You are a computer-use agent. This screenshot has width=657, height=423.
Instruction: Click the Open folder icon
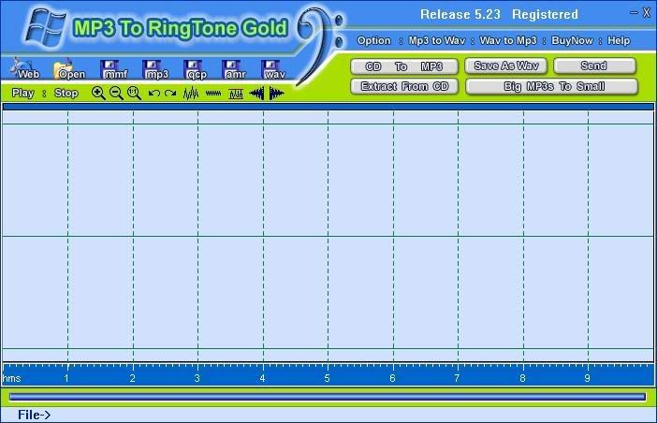(69, 69)
